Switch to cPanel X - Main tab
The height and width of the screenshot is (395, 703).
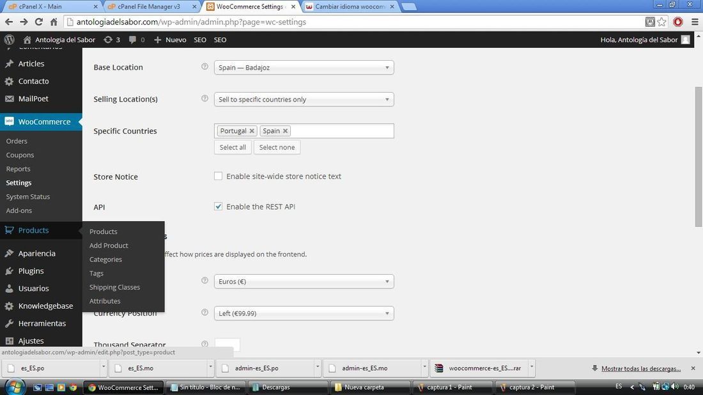(52, 7)
